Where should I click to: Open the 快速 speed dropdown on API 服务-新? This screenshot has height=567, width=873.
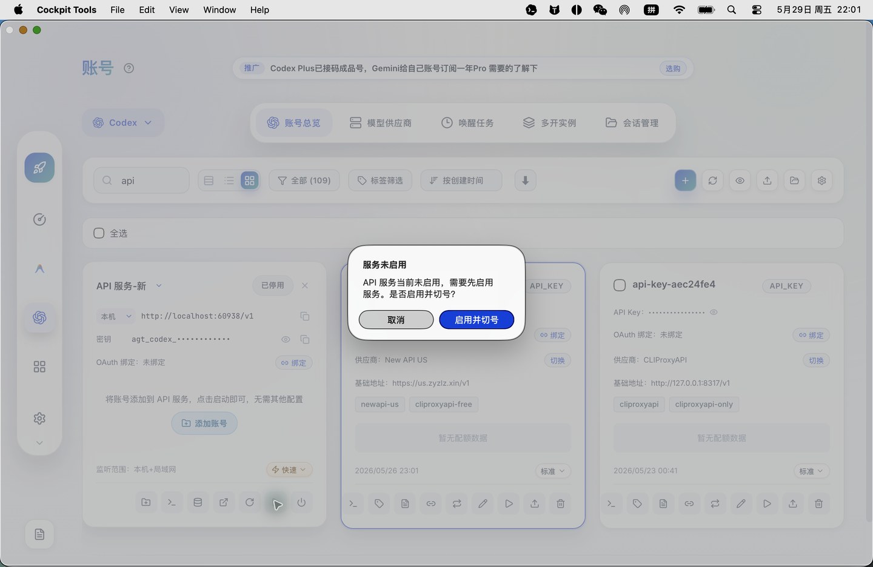click(x=289, y=470)
